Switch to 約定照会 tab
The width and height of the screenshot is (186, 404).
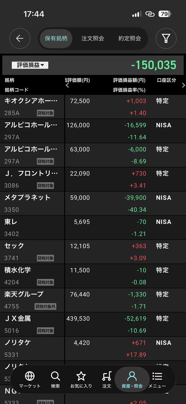(x=130, y=39)
